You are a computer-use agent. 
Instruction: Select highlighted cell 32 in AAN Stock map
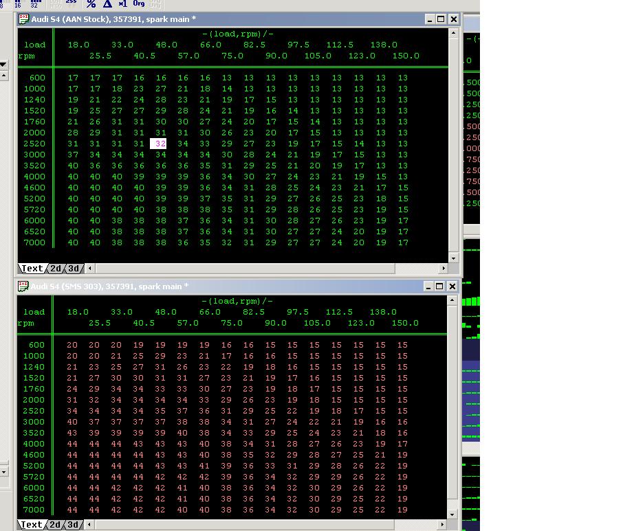click(158, 144)
